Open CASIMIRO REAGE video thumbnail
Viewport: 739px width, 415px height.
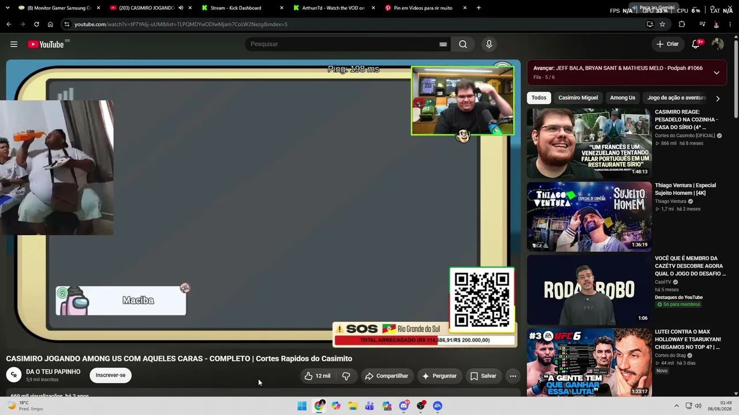(x=589, y=143)
